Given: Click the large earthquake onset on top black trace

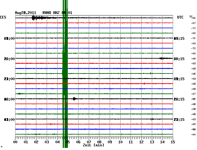Looking at the screenshot, I should click(33, 18).
